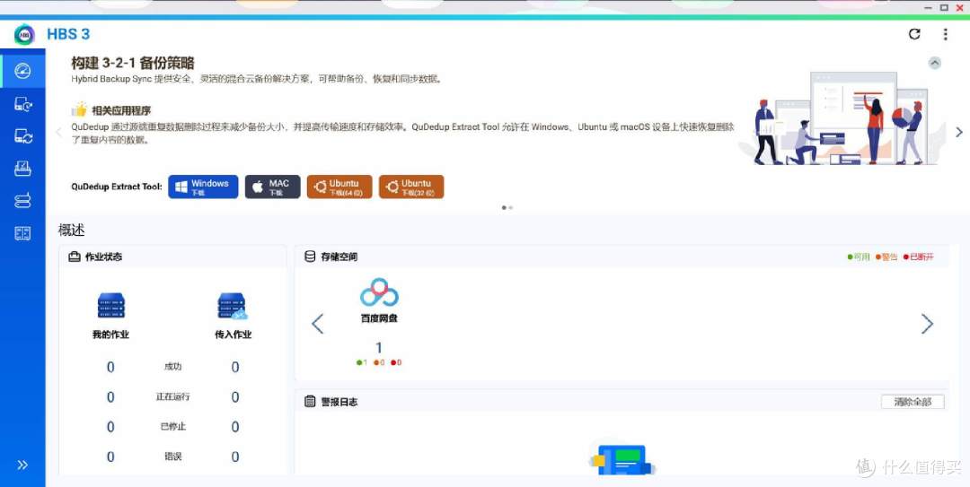The height and width of the screenshot is (487, 970).
Task: Select the second banner pagination dot
Action: click(x=510, y=208)
